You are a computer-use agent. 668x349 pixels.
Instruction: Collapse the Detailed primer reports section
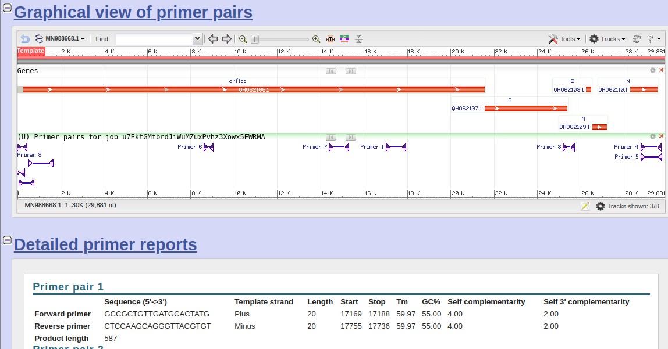[7, 240]
